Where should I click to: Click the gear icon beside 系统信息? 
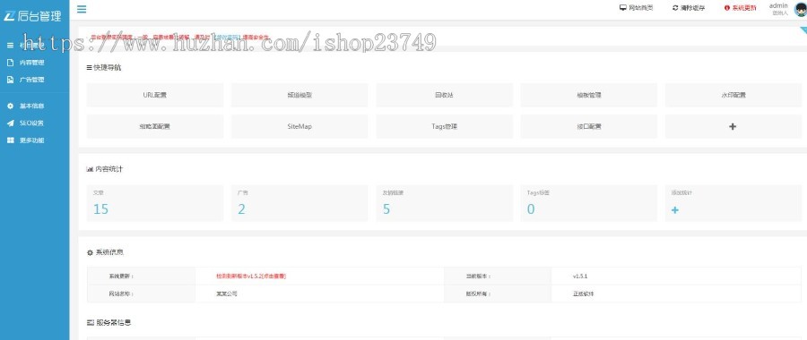point(90,252)
